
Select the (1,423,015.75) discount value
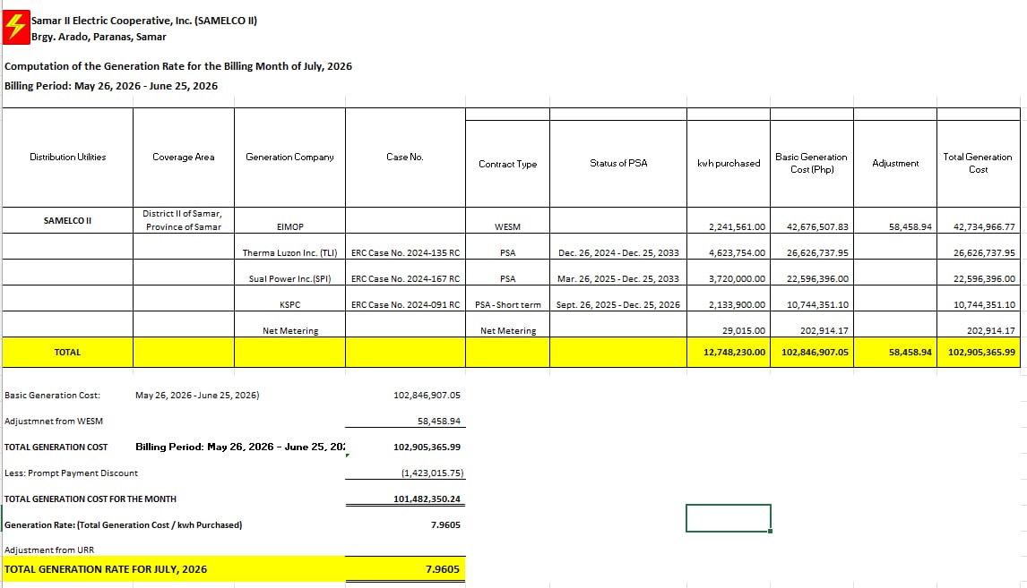click(432, 473)
